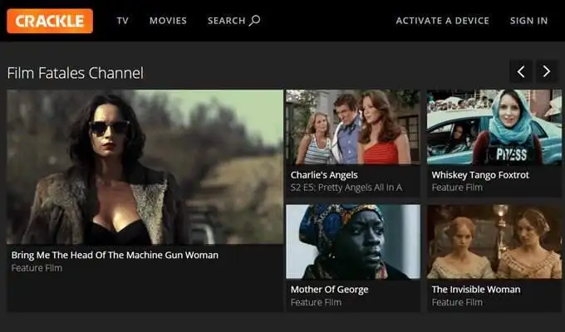Open the search magnifier icon

point(255,20)
